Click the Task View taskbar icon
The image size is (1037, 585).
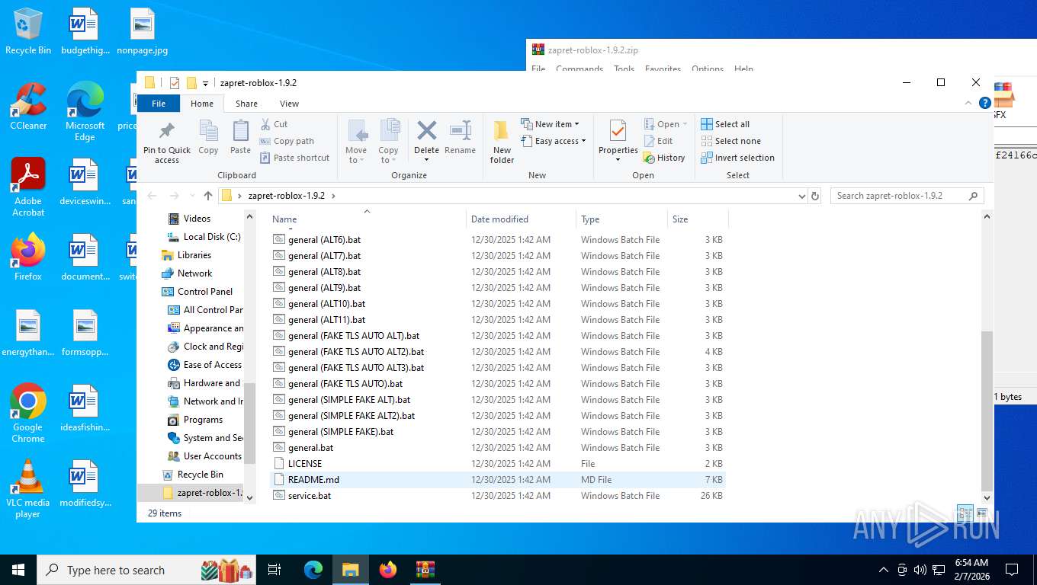pyautogui.click(x=274, y=570)
